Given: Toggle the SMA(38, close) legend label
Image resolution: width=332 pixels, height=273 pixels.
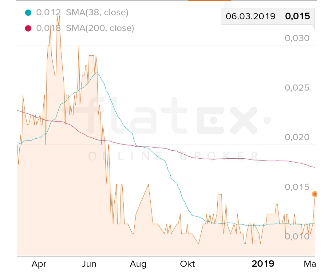Looking at the screenshot, I should tap(97, 13).
